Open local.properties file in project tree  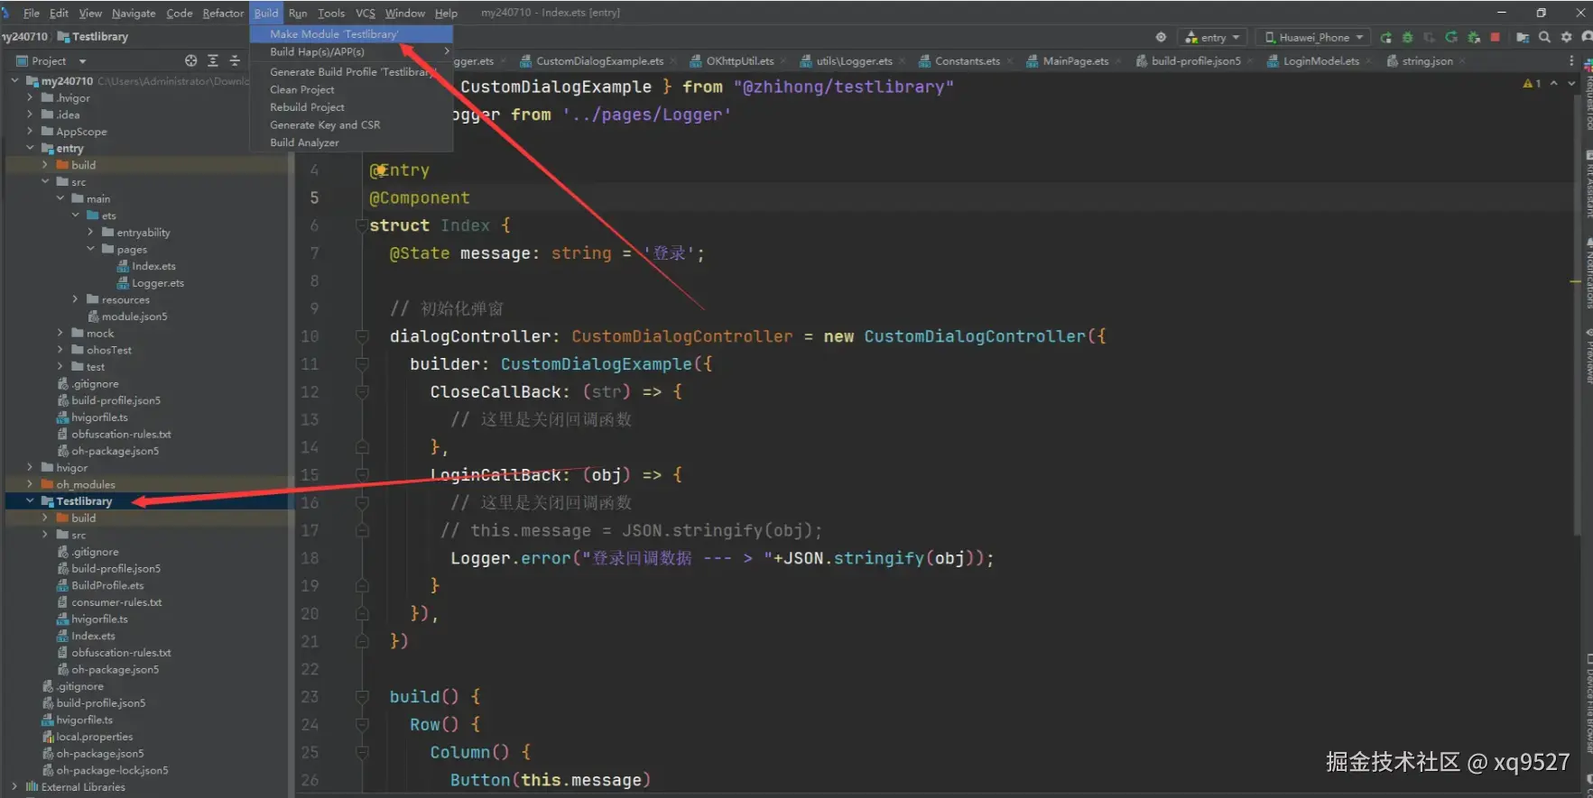point(94,737)
